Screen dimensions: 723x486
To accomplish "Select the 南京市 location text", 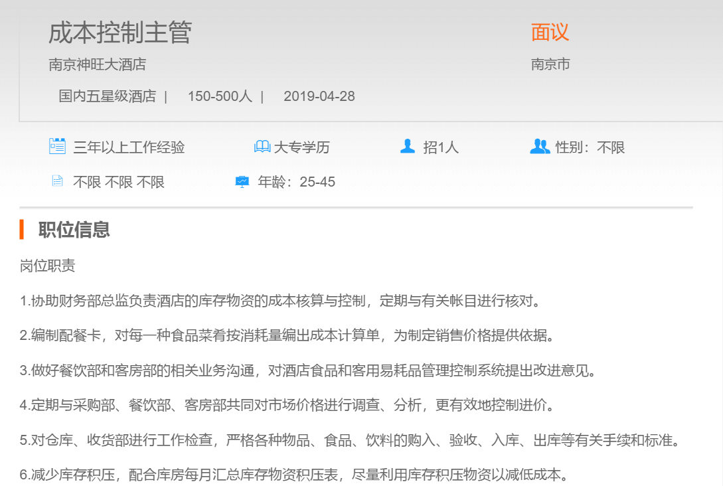I will tap(550, 64).
